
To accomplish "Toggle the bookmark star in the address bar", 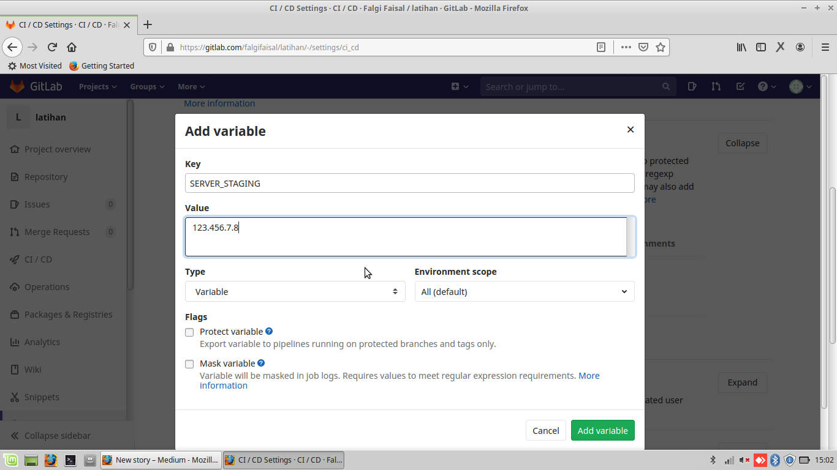I will [x=660, y=47].
